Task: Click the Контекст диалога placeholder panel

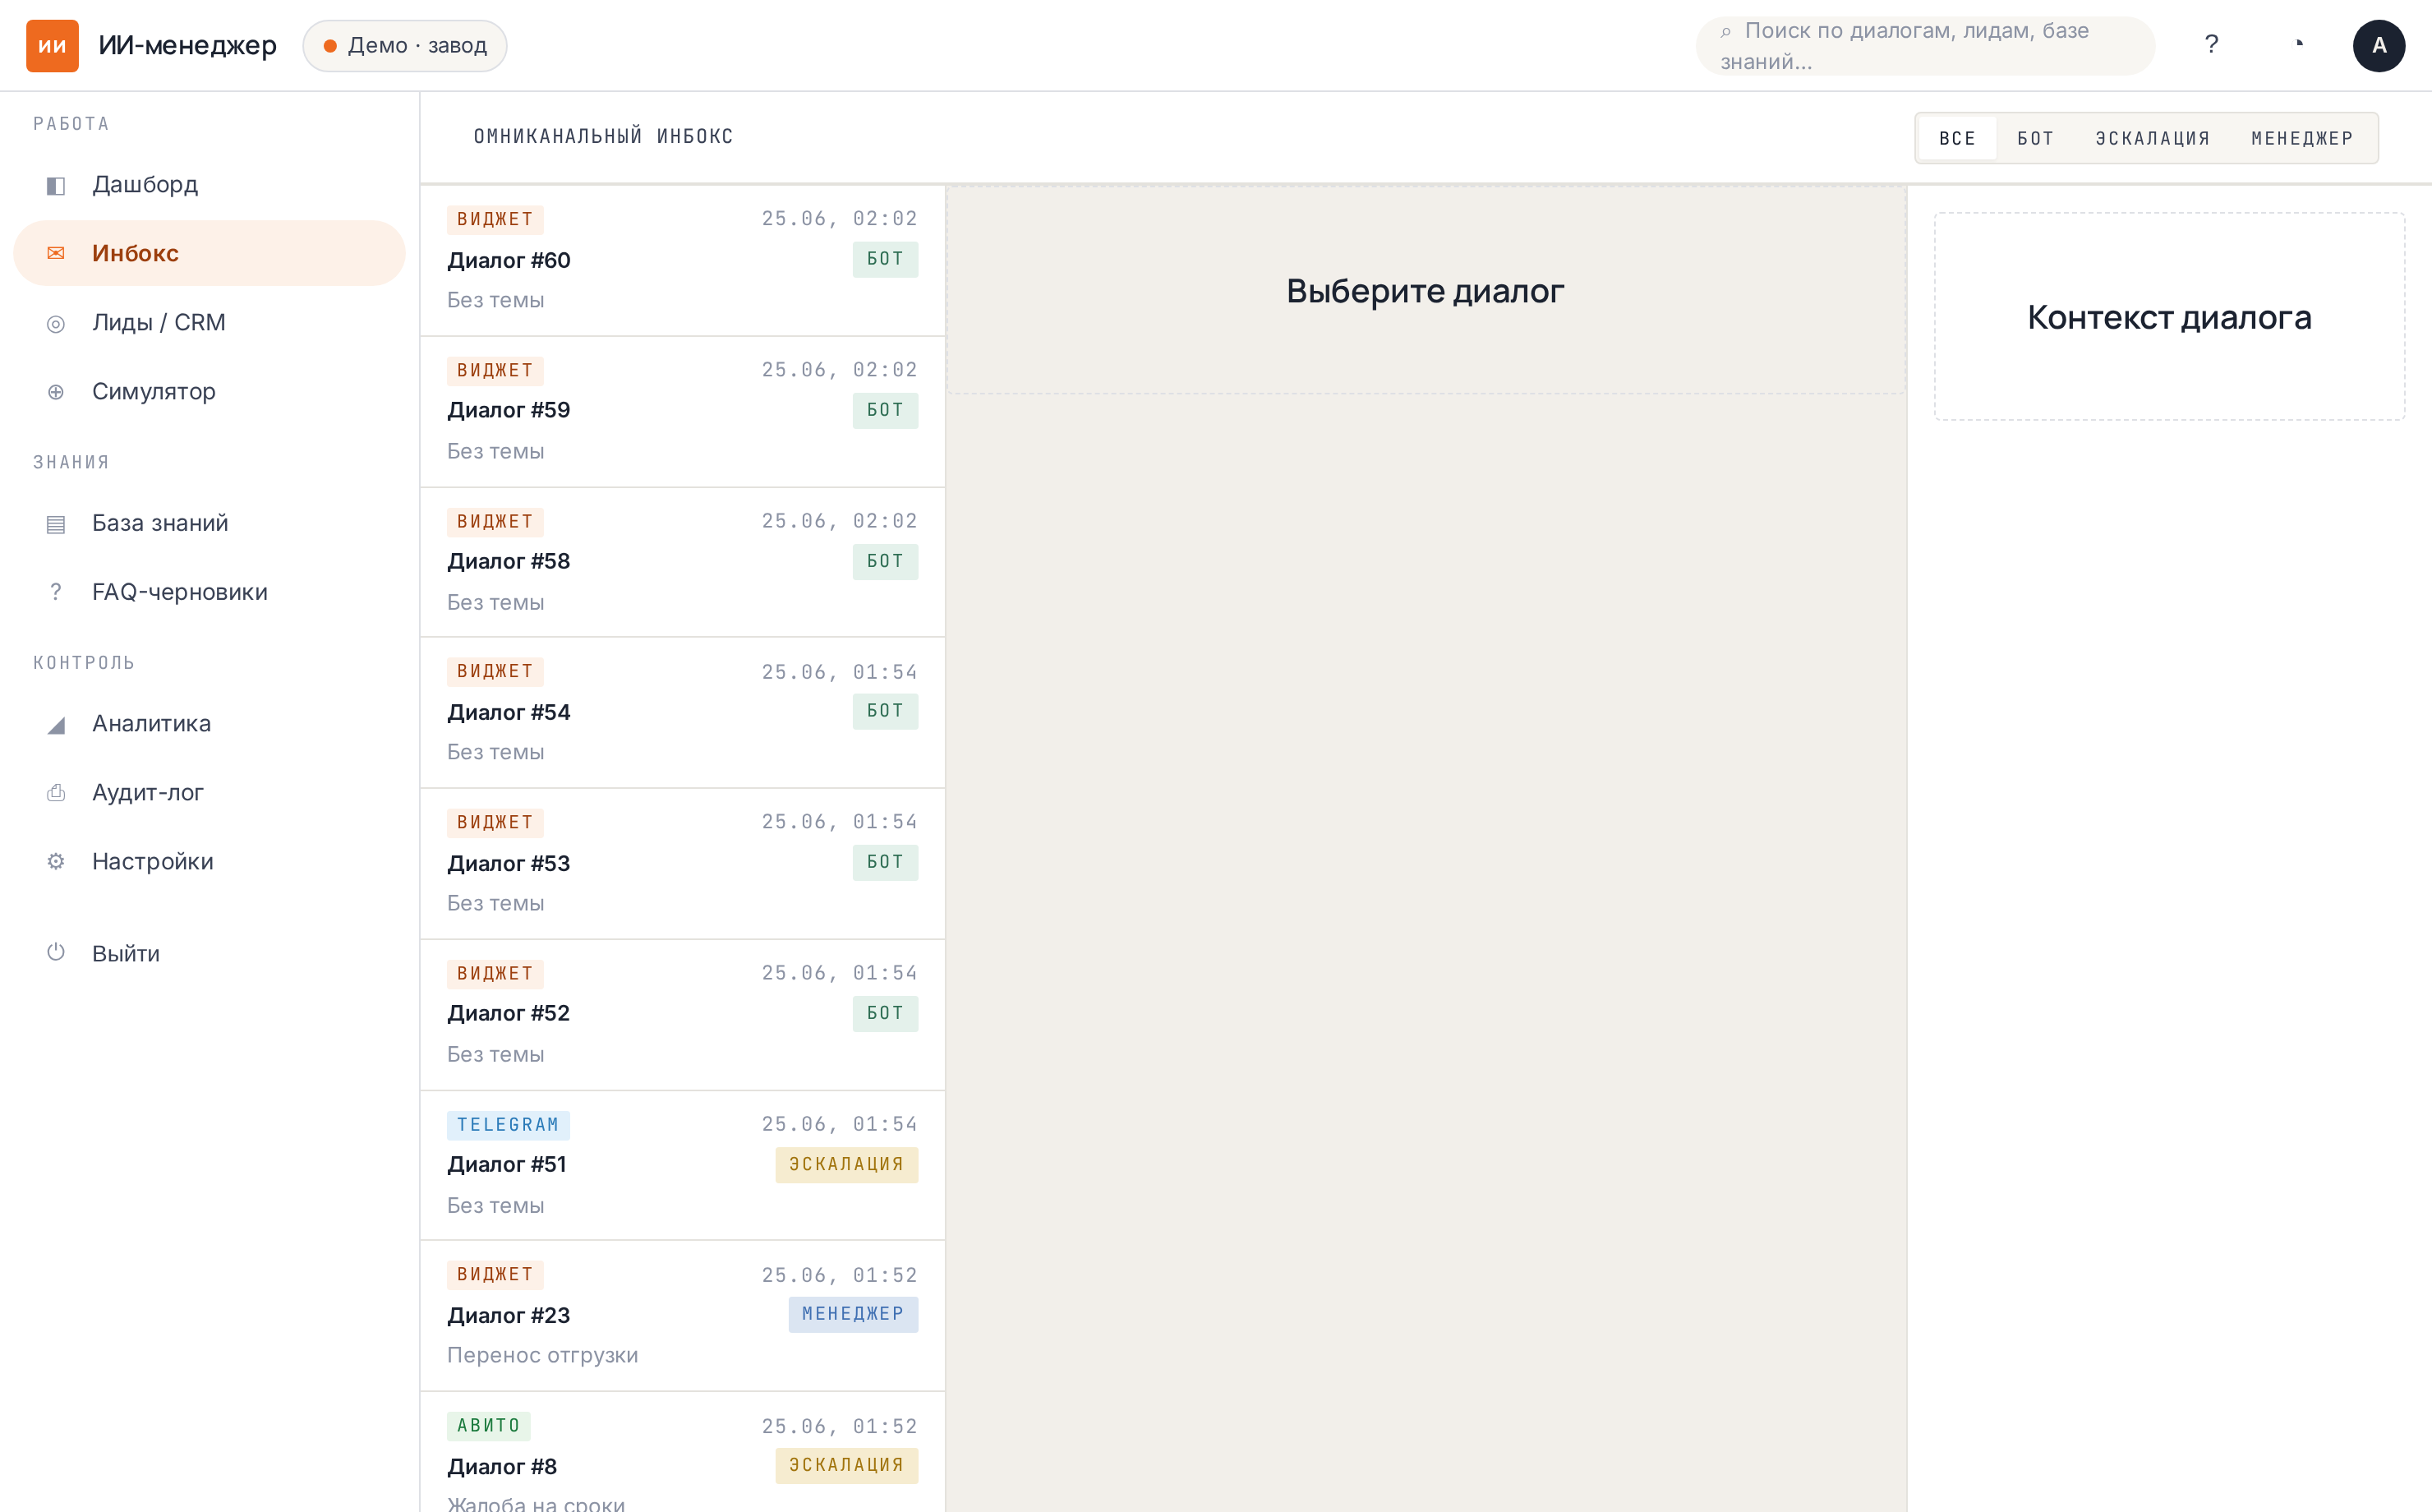Action: 2169,316
